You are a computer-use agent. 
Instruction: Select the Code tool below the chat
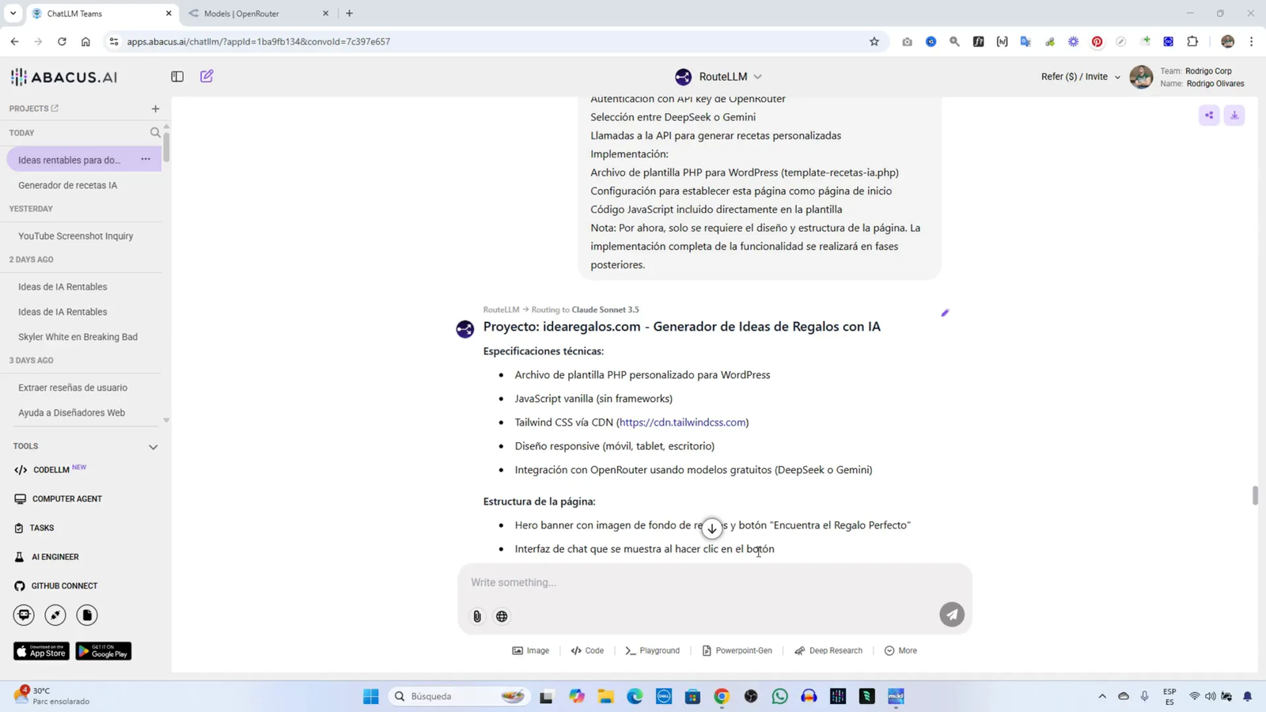(x=588, y=650)
